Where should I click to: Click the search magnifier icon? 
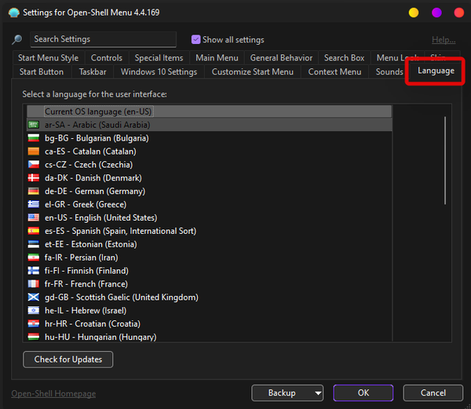[17, 40]
